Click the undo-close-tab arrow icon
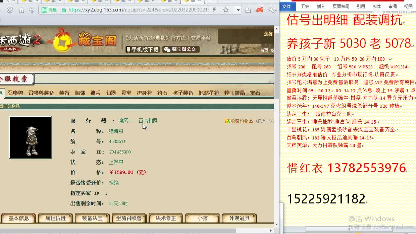 point(31,10)
